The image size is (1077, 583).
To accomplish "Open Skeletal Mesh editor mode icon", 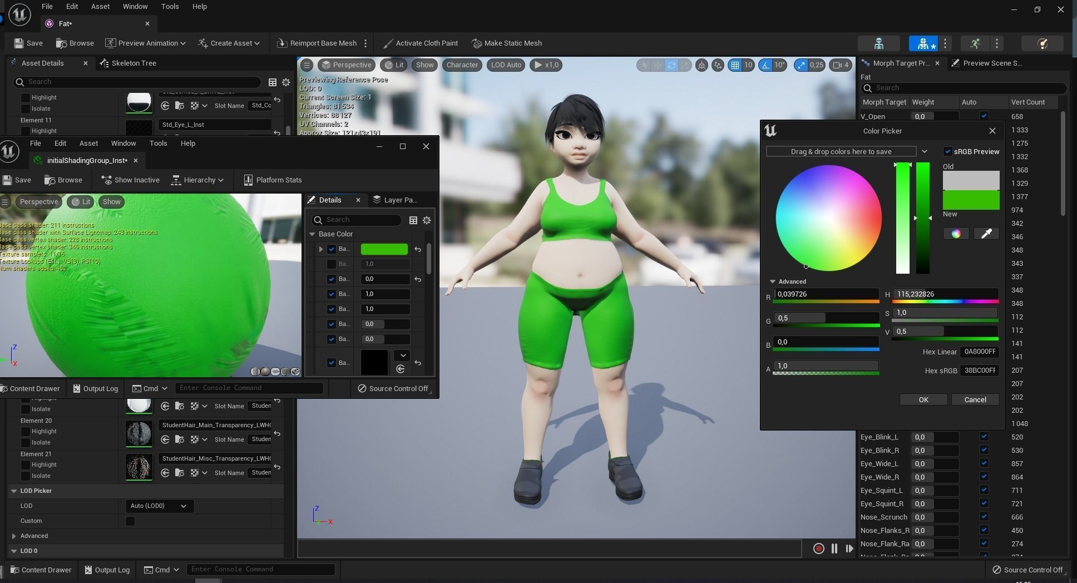I will tap(923, 43).
